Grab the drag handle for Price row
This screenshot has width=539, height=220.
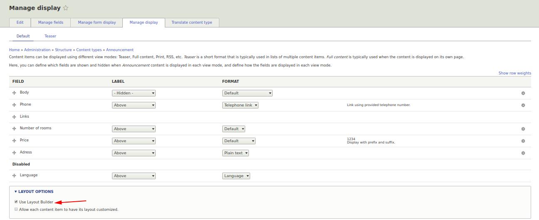[x=14, y=141]
